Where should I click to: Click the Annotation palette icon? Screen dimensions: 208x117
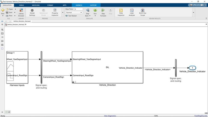coord(2,41)
